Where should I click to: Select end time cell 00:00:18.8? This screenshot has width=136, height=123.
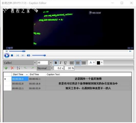(37, 84)
